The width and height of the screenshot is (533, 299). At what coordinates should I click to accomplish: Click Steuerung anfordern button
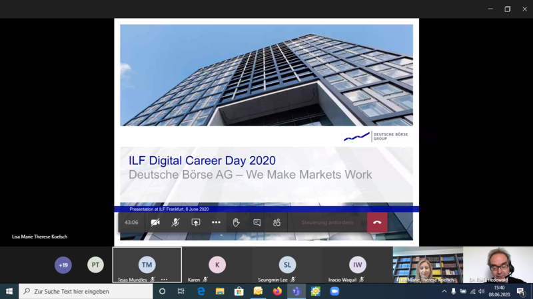pos(327,223)
